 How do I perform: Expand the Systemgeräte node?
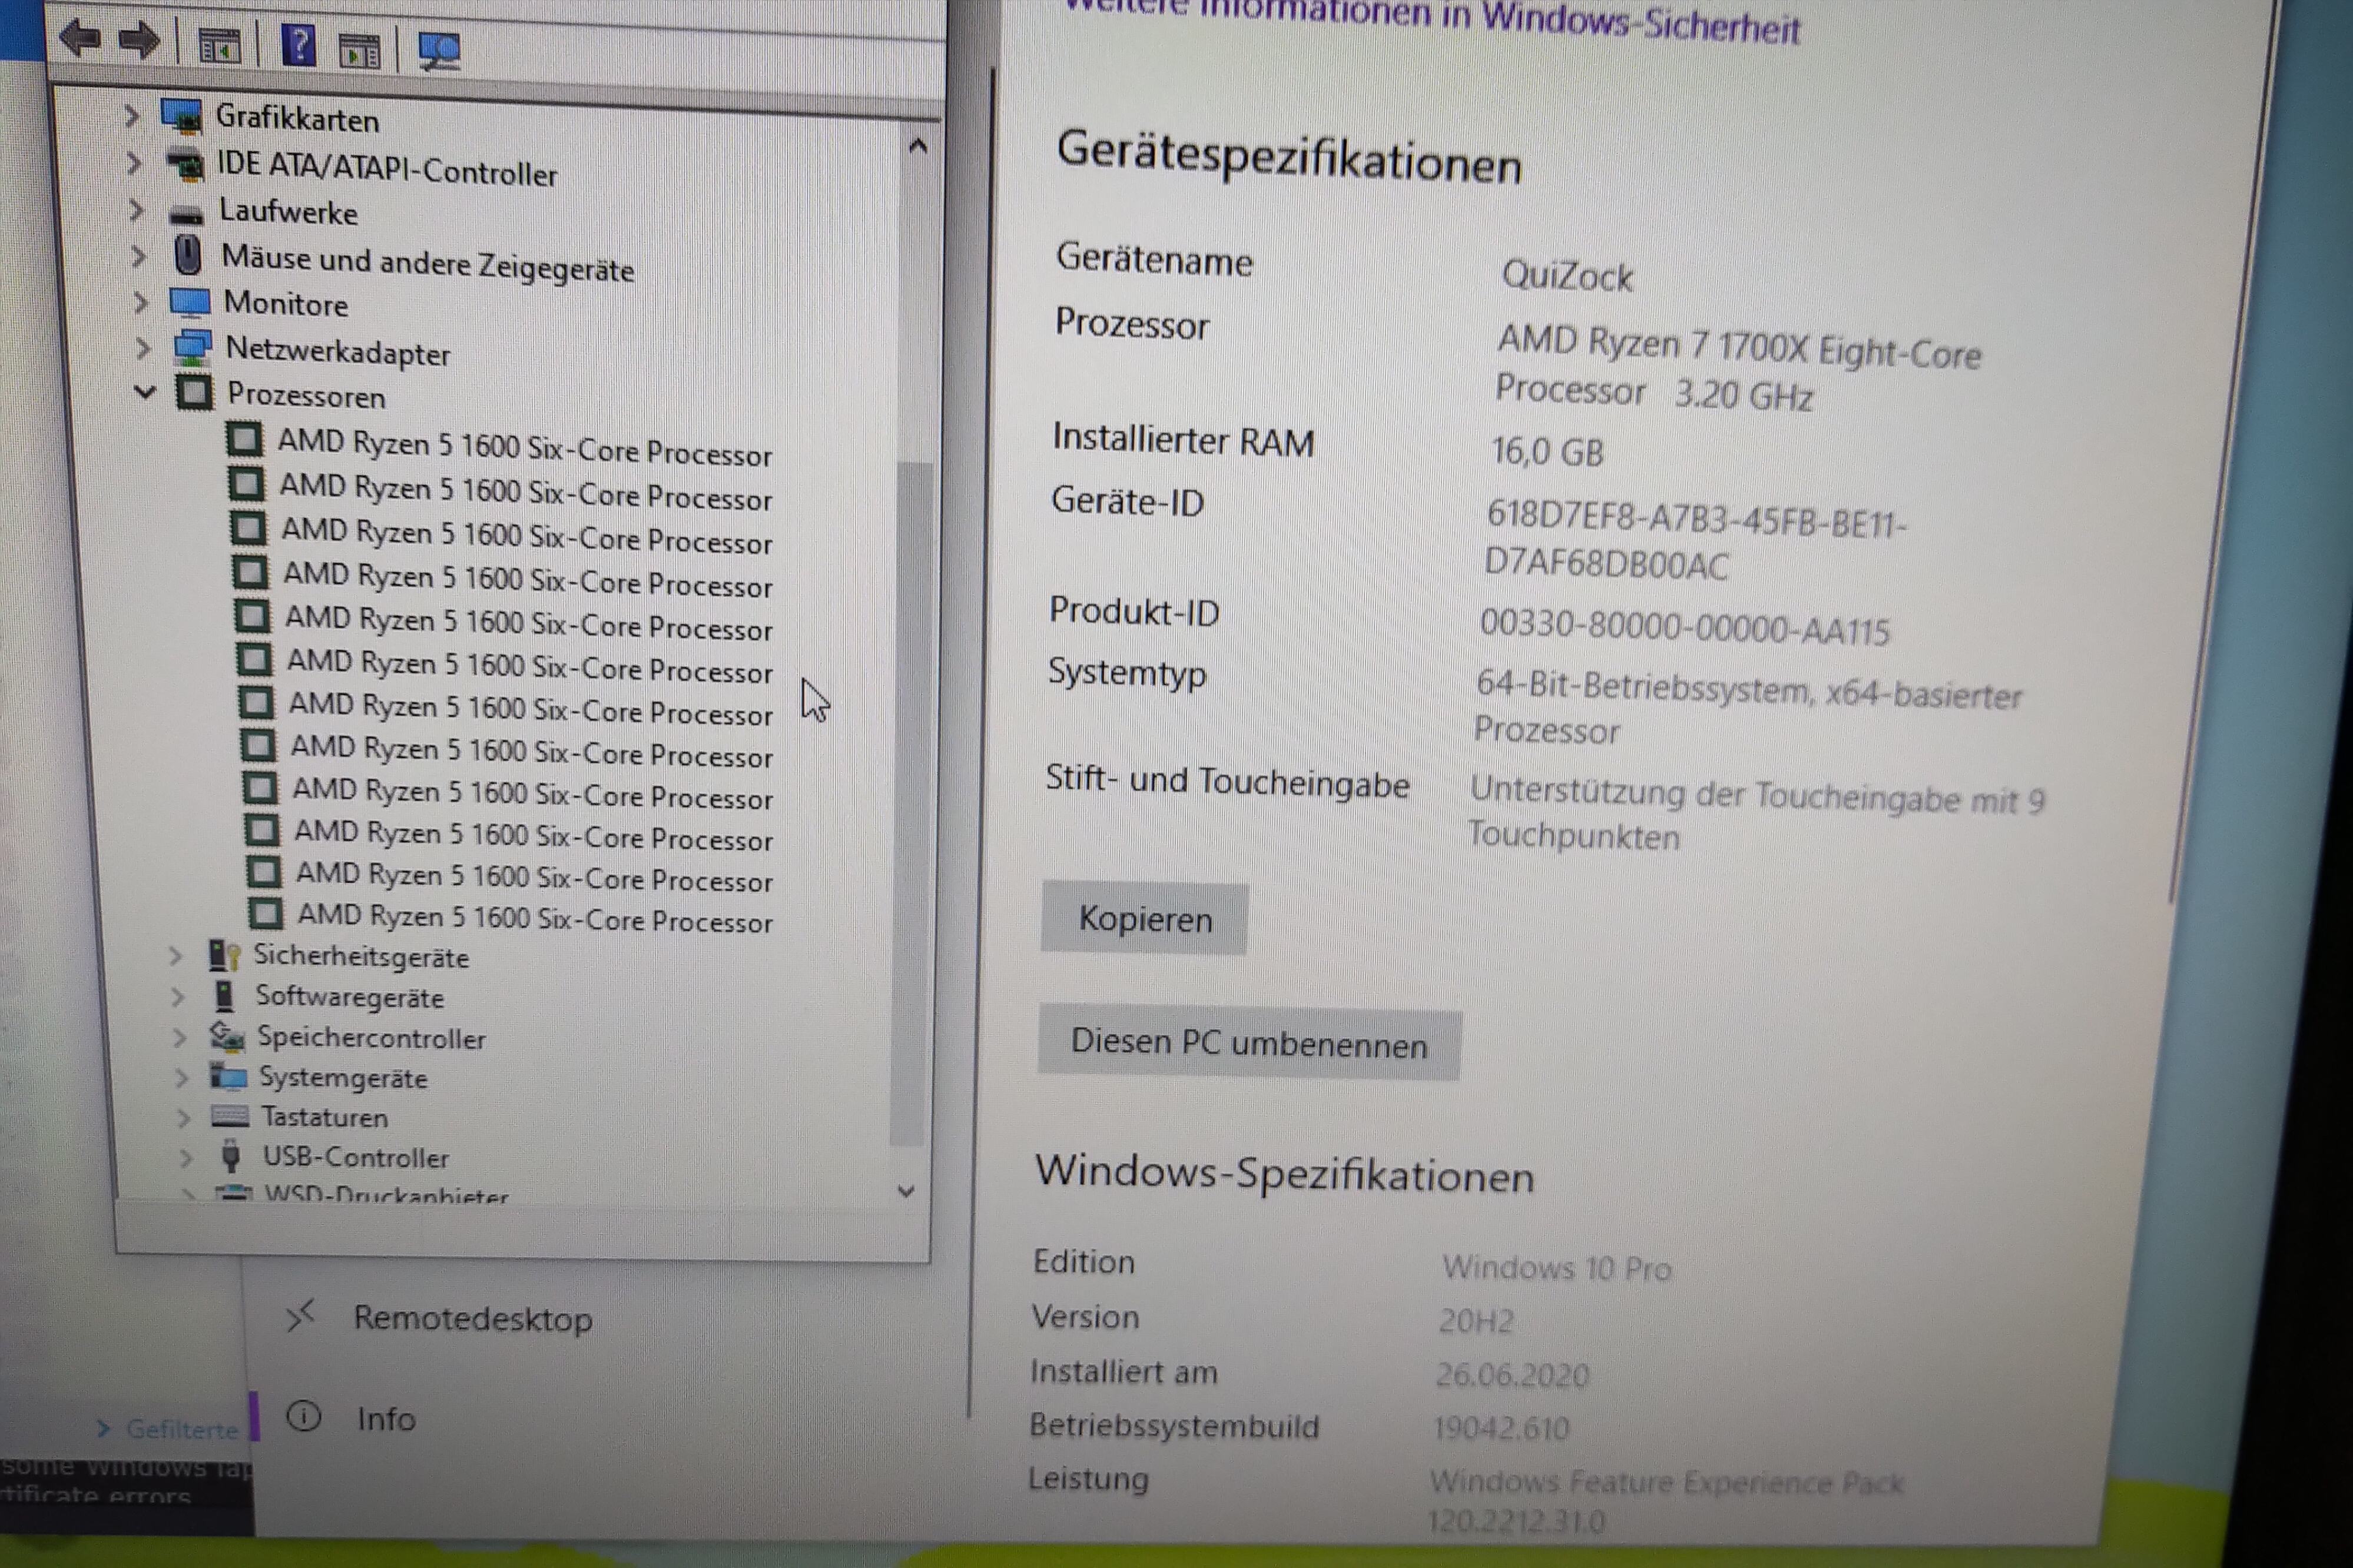coord(181,1078)
